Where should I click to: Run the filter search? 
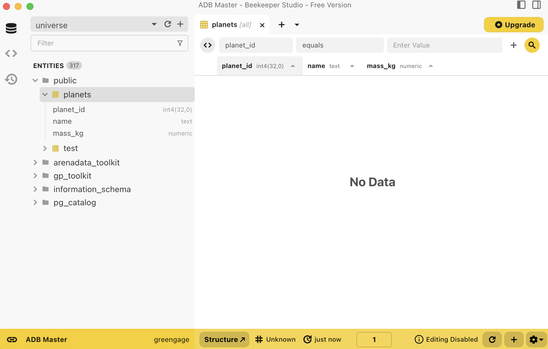click(x=532, y=45)
